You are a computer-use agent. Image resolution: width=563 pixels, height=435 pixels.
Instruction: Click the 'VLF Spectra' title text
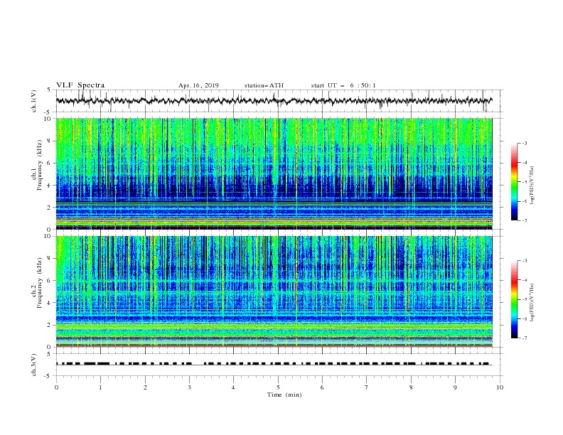(x=80, y=85)
